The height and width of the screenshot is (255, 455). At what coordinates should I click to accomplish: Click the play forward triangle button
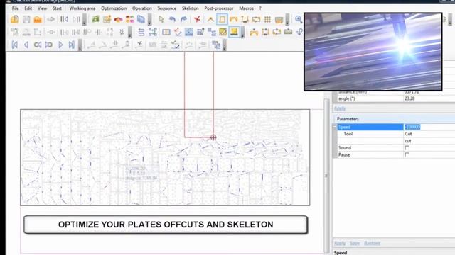[x=60, y=45]
